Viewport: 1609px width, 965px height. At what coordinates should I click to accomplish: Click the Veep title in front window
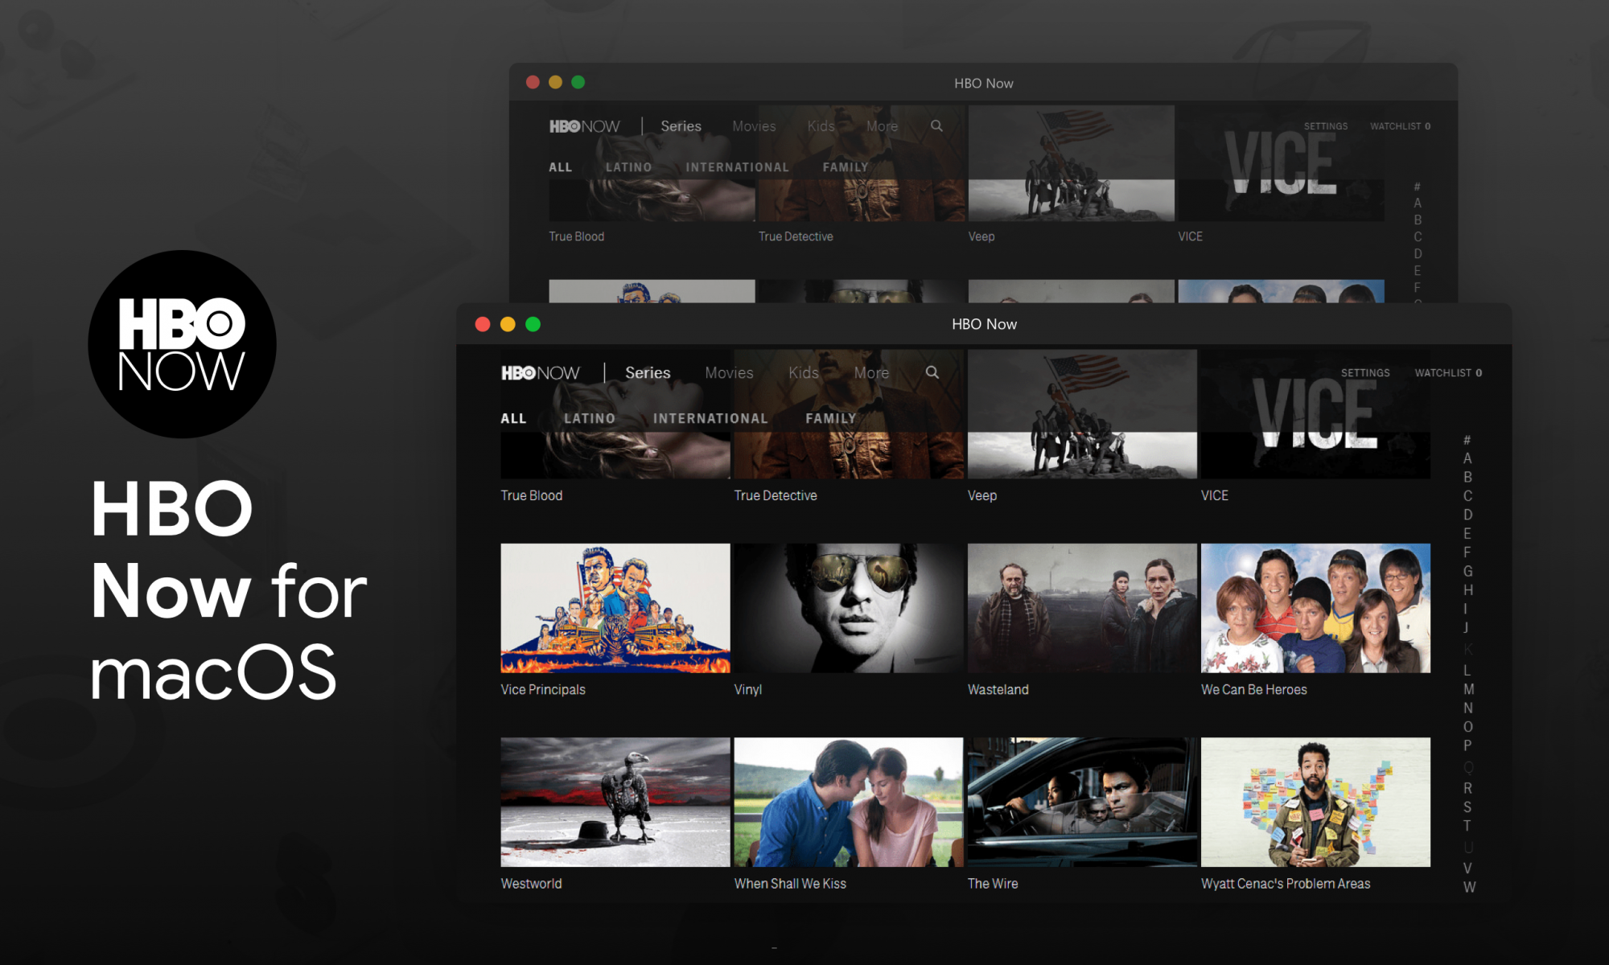981,495
